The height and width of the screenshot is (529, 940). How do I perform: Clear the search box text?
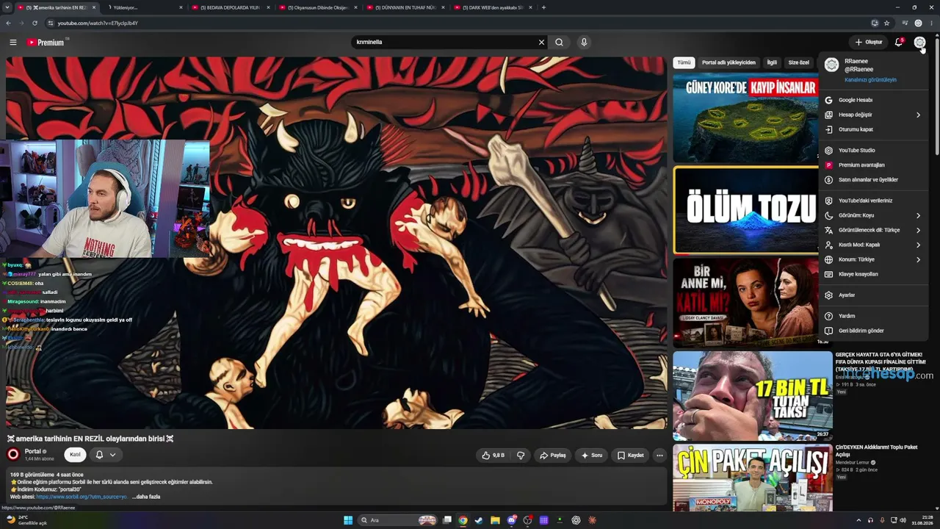point(541,42)
